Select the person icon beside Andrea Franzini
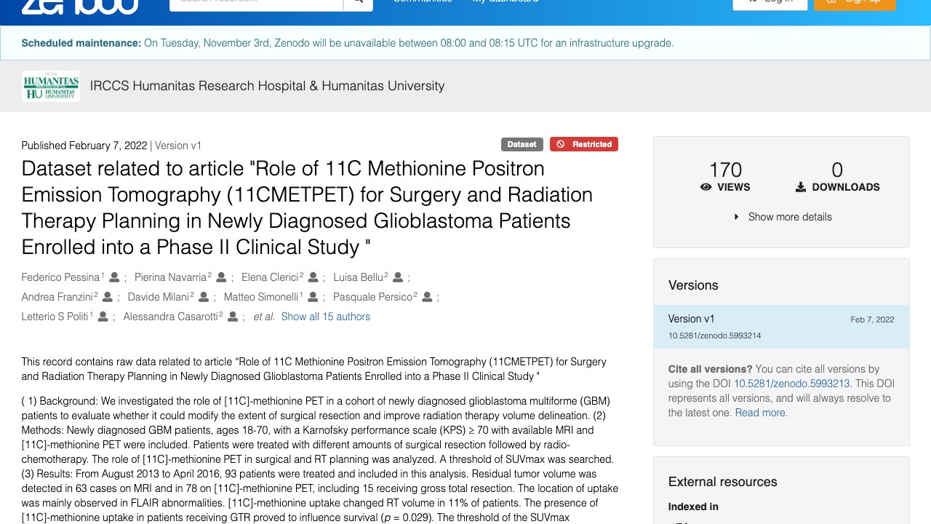 click(x=108, y=297)
